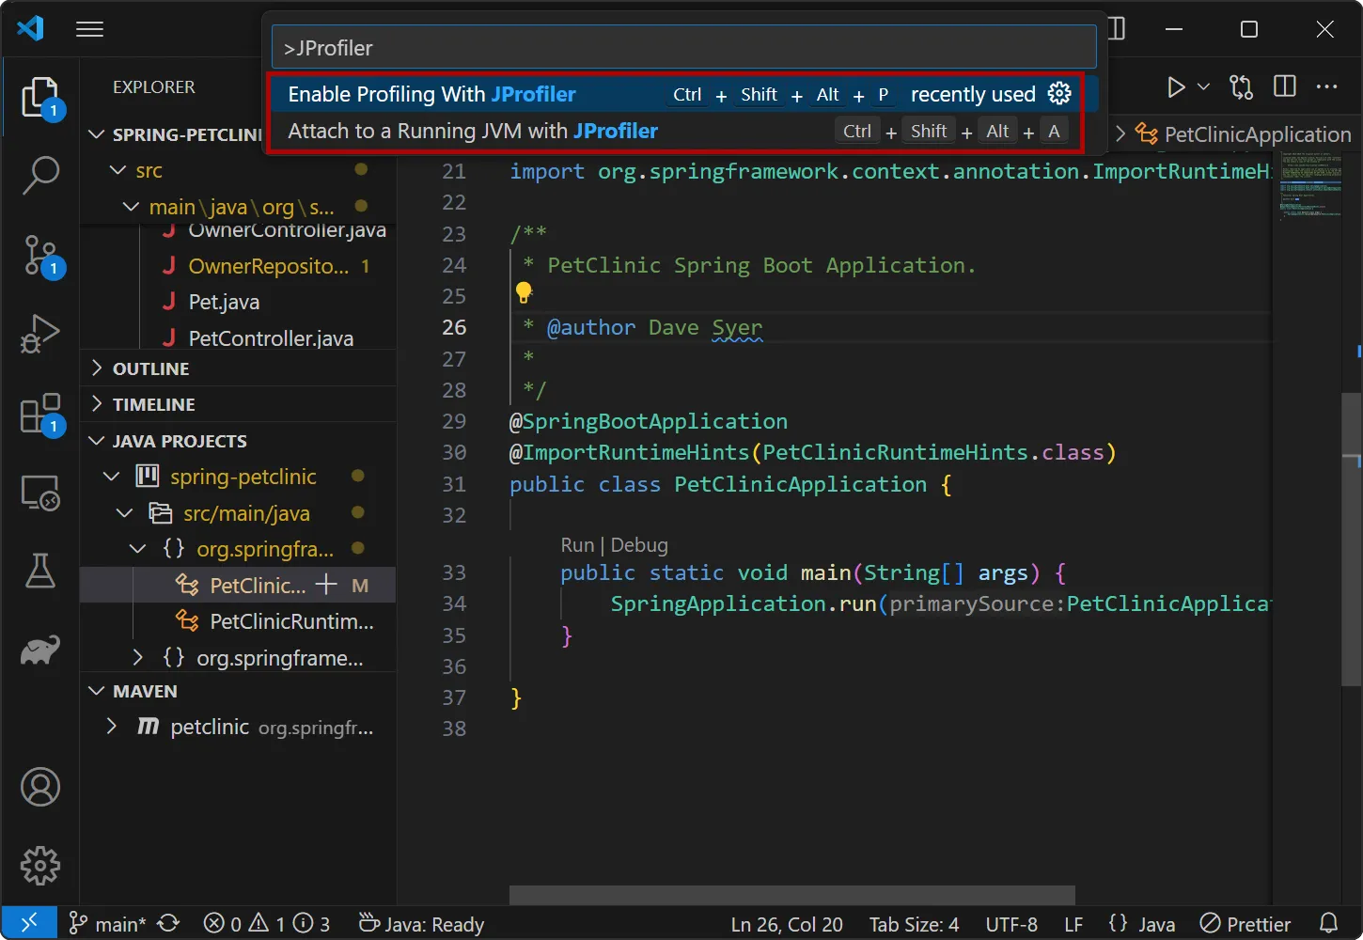
Task: Expand the org.springframe... package node
Action: coord(138,657)
